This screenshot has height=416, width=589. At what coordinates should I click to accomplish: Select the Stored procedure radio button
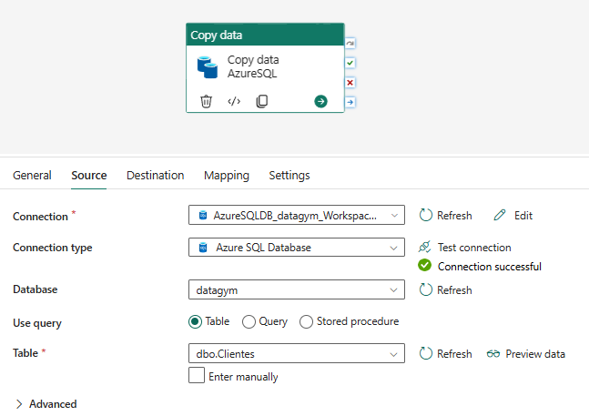(306, 321)
